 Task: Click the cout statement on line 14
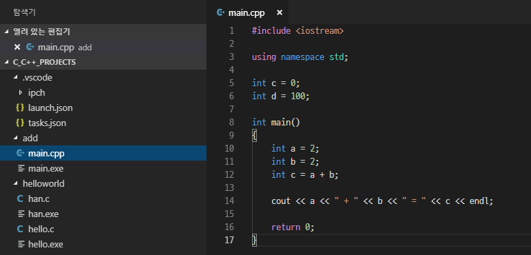tap(383, 201)
